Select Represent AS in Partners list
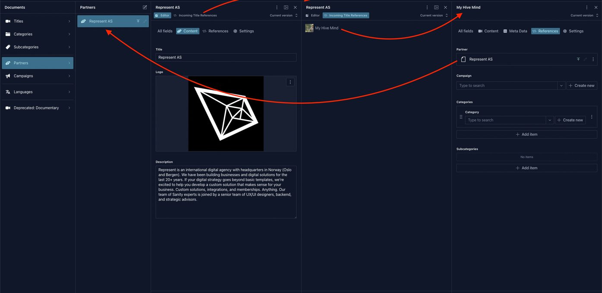 coord(113,21)
